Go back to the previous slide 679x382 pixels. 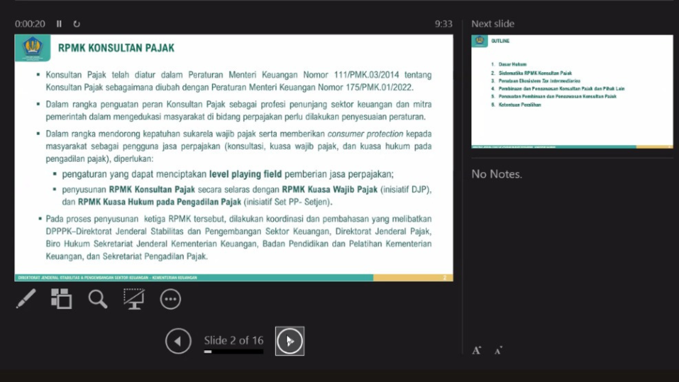[x=178, y=341]
